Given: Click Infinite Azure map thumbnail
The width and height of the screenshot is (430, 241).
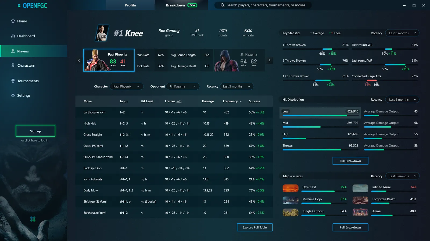Looking at the screenshot, I should coord(360,188).
